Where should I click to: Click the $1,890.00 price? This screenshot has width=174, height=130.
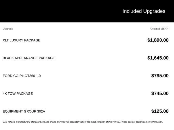click(x=158, y=40)
